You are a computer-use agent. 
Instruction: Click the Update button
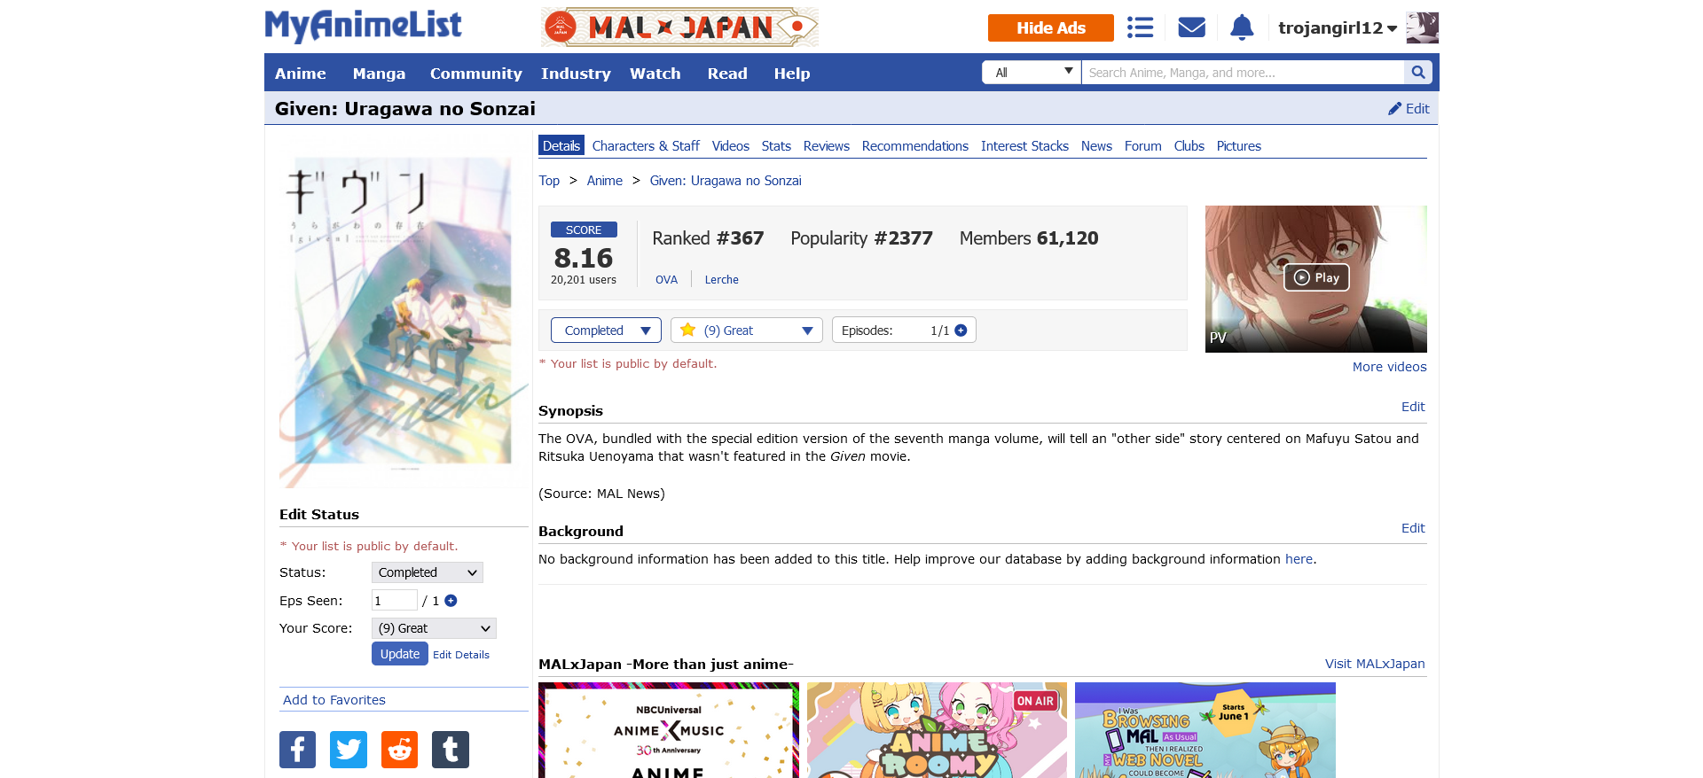point(400,654)
